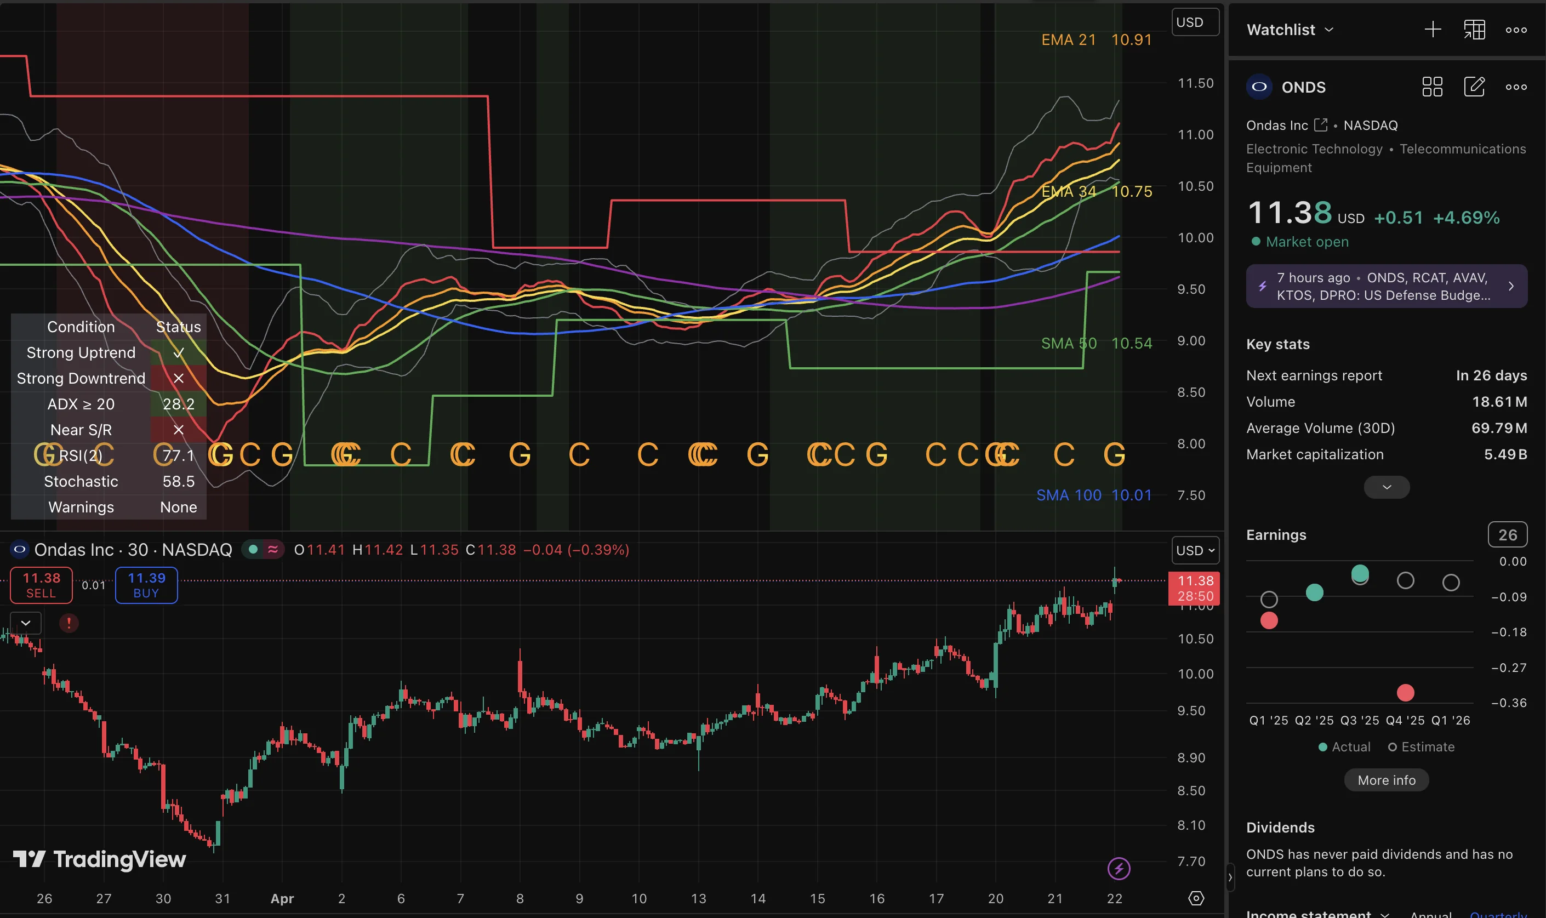1546x918 pixels.
Task: Click the EMA 21 10.91 label
Action: (1097, 39)
